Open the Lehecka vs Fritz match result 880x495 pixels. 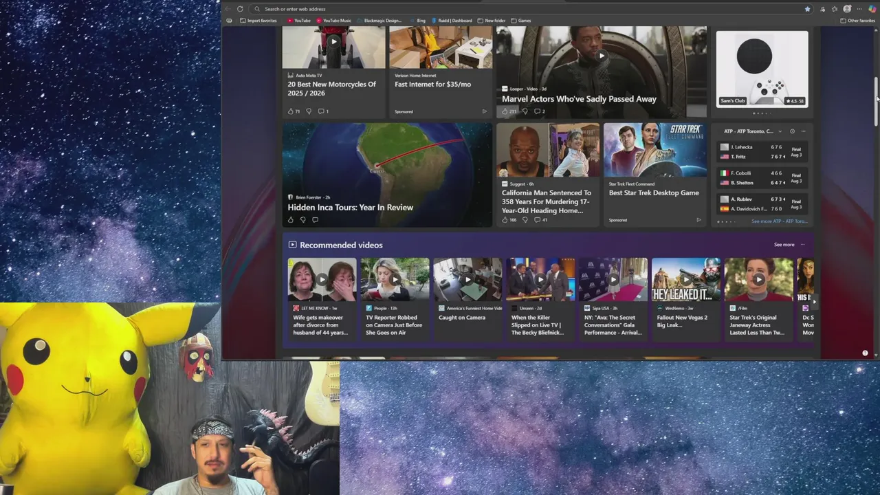[762, 152]
